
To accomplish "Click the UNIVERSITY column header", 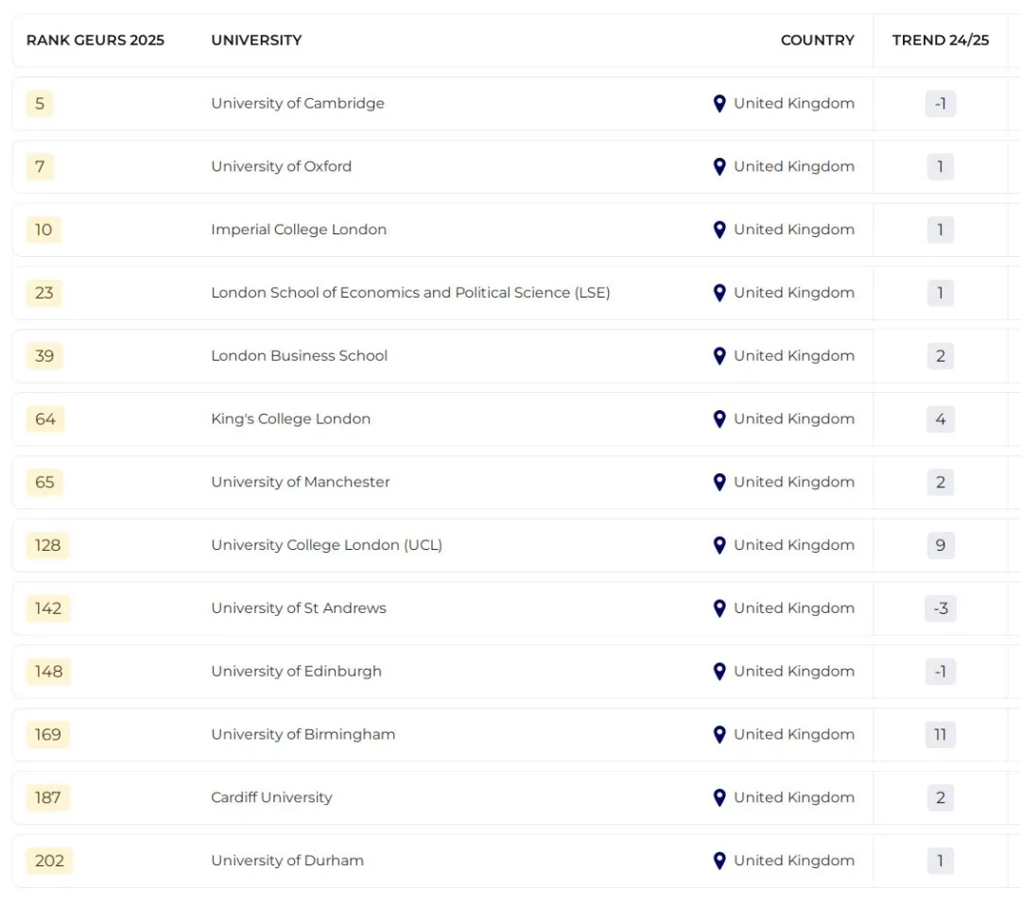I will tap(256, 41).
